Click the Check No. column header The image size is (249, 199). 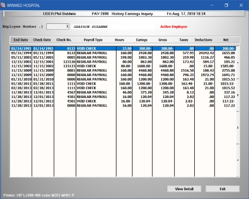[64, 40]
